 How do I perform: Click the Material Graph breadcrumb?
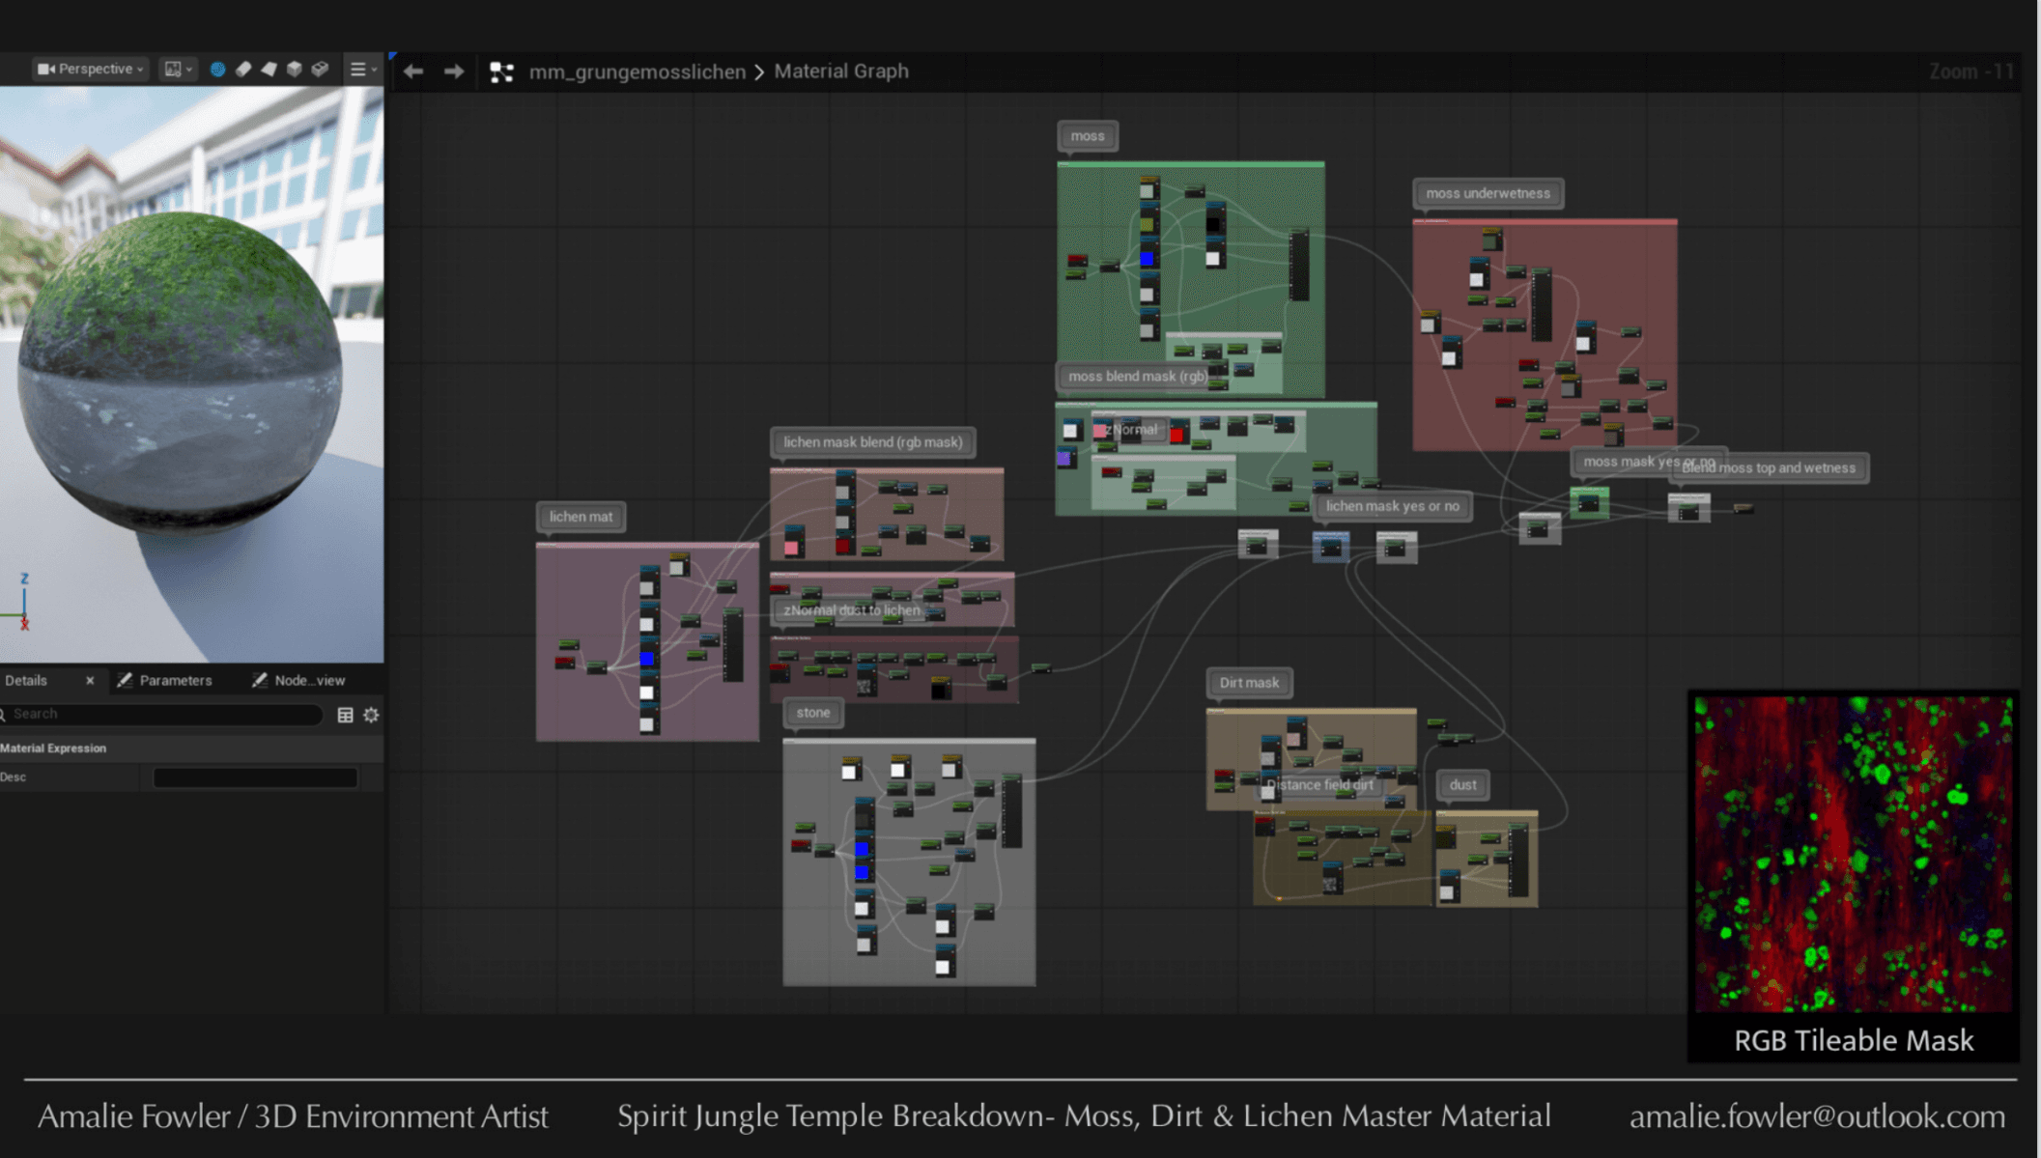(x=841, y=71)
